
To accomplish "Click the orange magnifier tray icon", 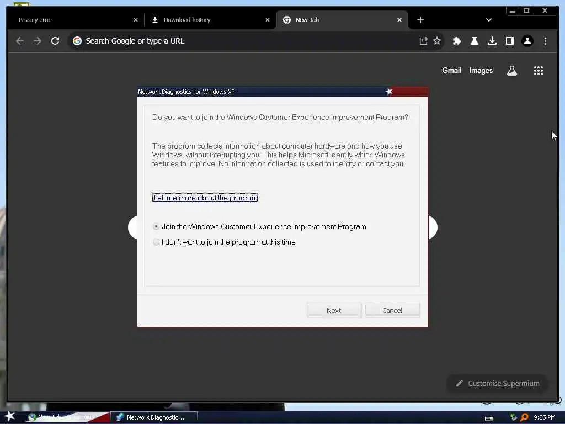I will [525, 417].
